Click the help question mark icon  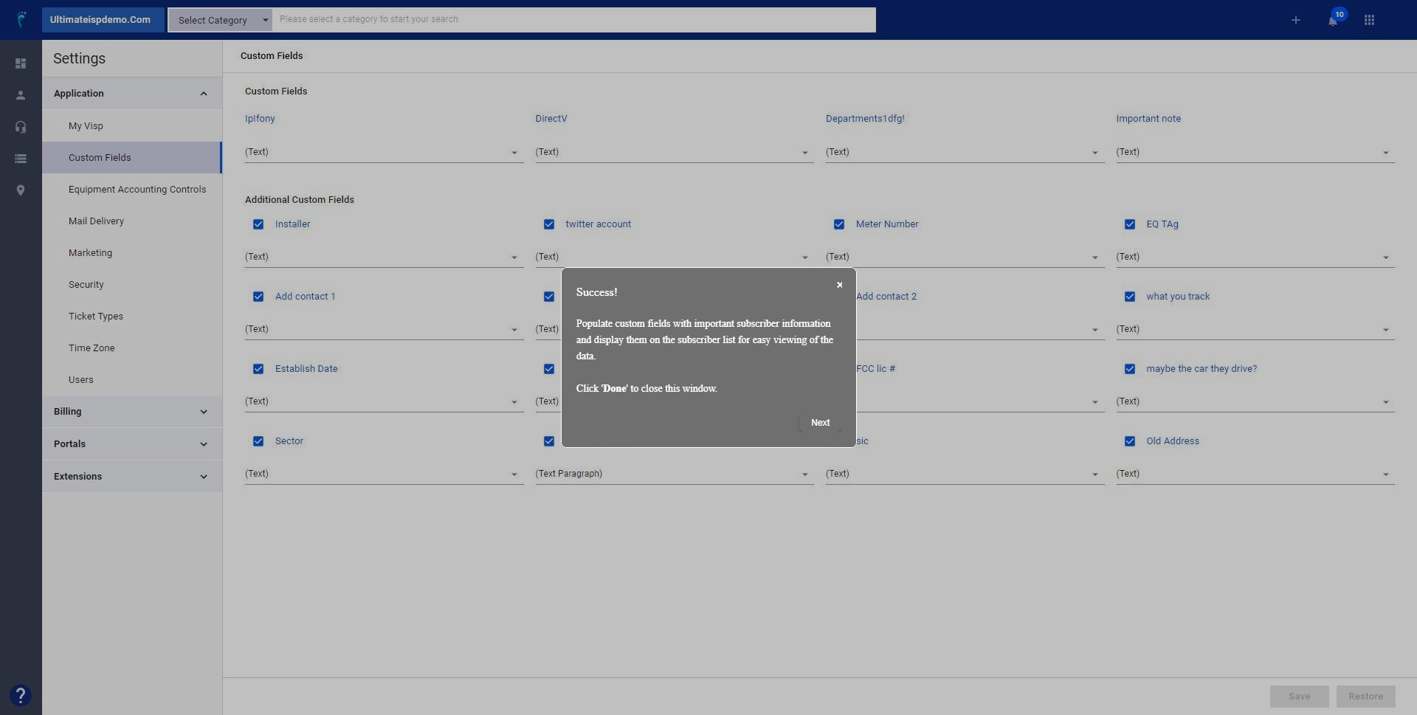[x=21, y=695]
